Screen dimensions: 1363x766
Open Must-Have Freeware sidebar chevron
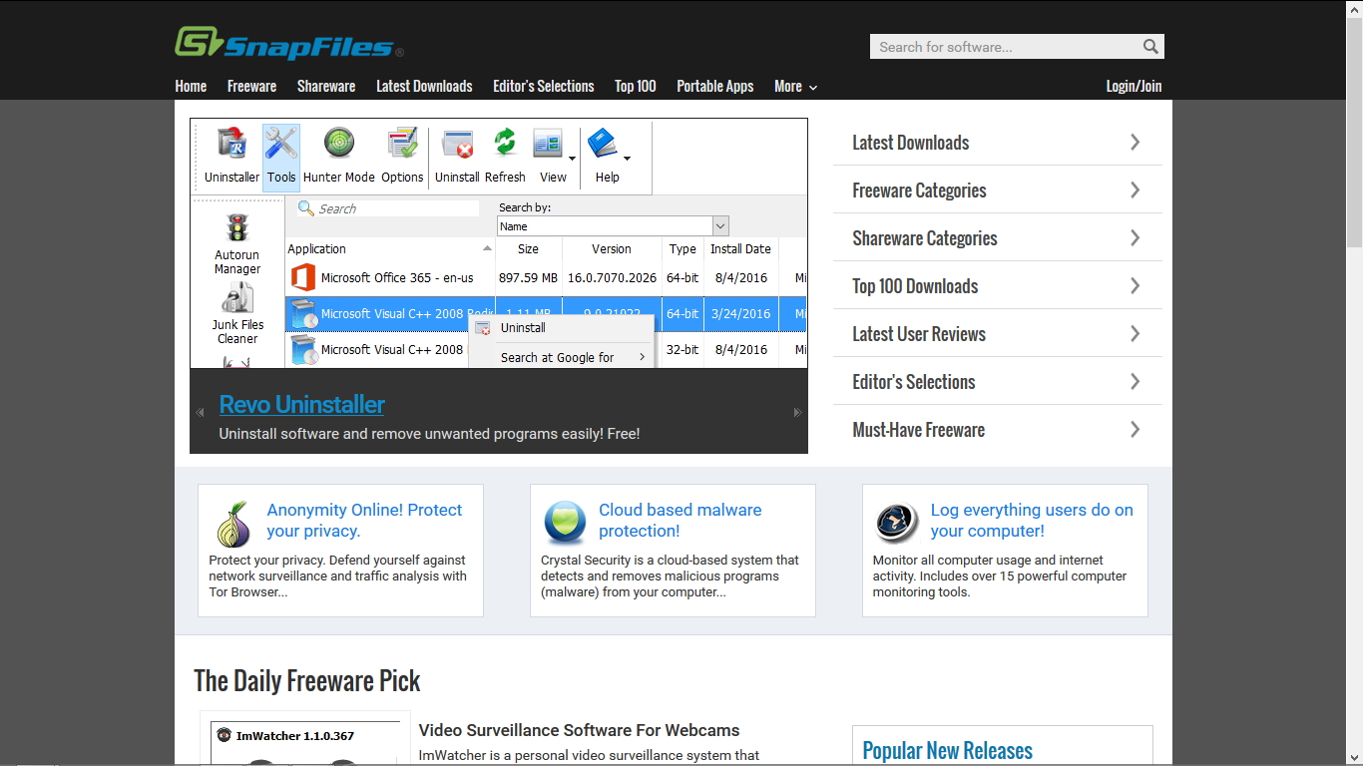(1135, 429)
